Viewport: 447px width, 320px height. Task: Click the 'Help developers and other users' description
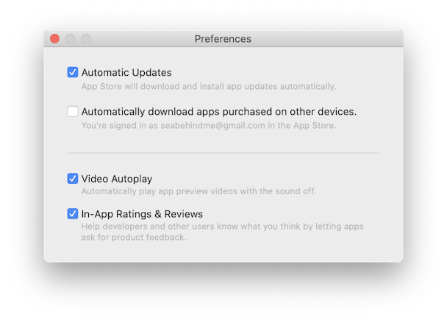click(x=222, y=227)
